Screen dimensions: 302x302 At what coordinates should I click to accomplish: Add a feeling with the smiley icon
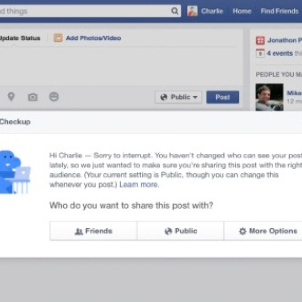pos(54,96)
